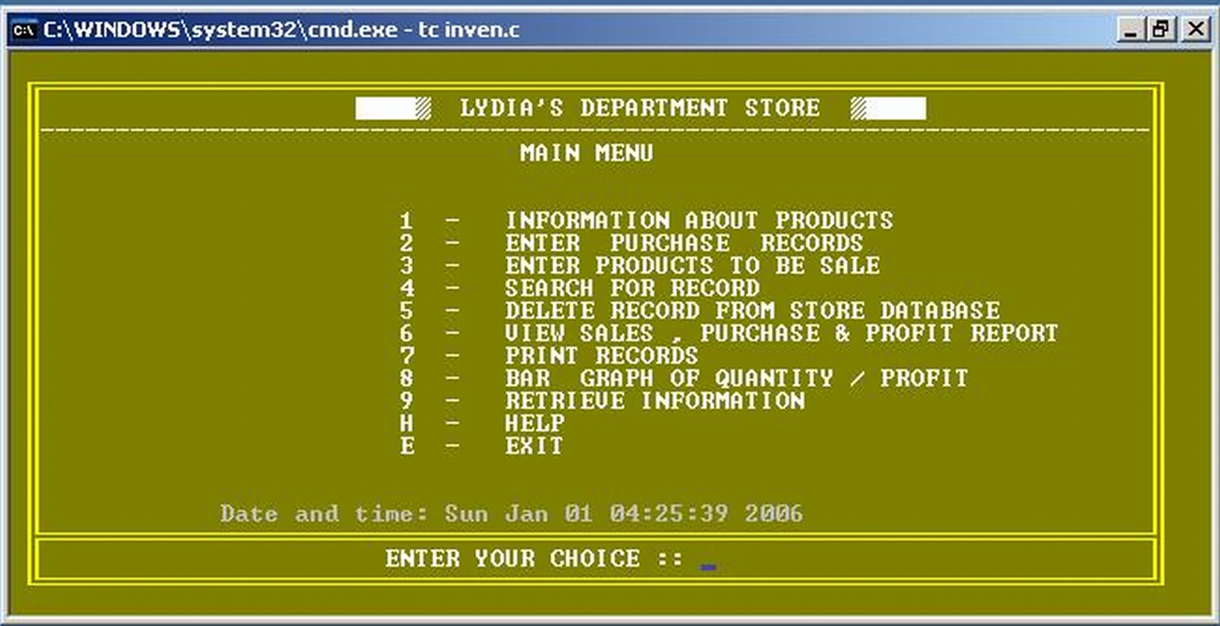Click option number '4' in menu
Viewport: 1220px width, 626px height.
point(406,288)
